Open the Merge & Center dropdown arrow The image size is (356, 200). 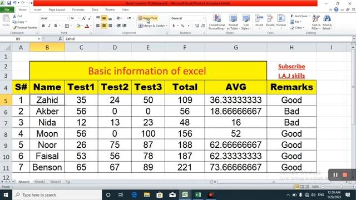click(x=167, y=26)
